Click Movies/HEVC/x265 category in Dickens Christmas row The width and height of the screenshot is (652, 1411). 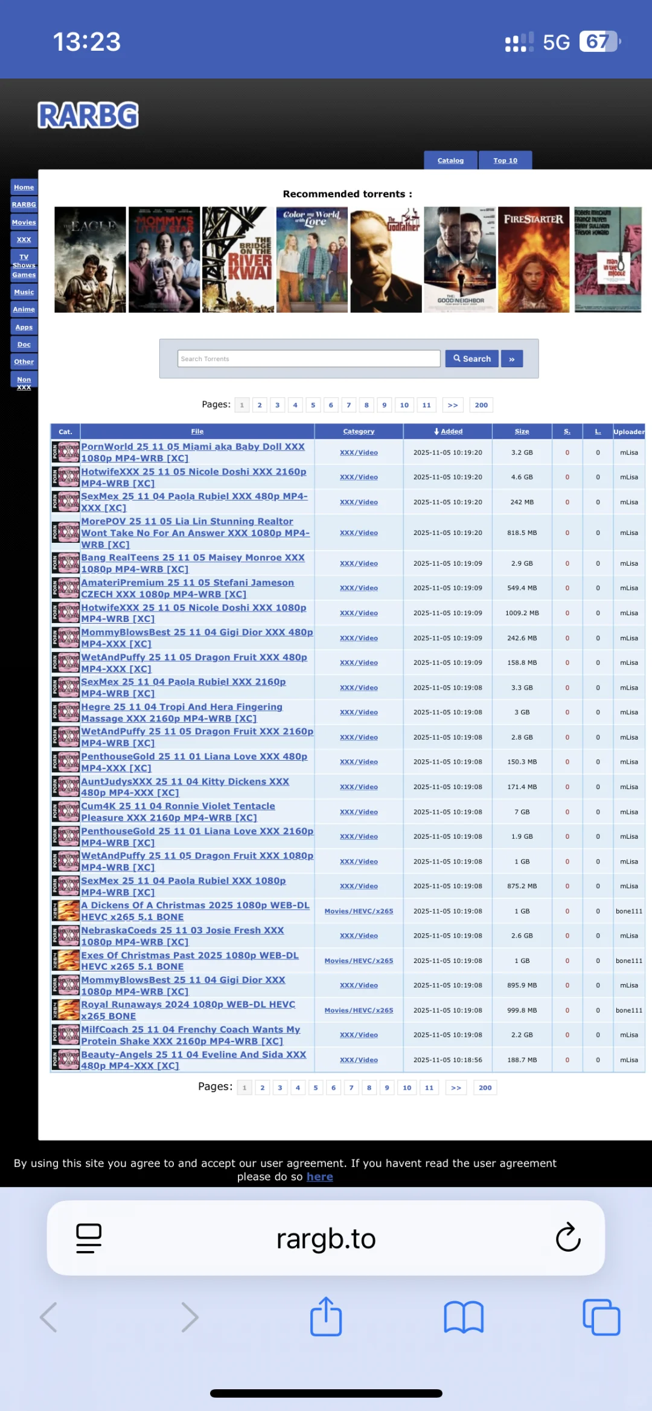pos(359,911)
